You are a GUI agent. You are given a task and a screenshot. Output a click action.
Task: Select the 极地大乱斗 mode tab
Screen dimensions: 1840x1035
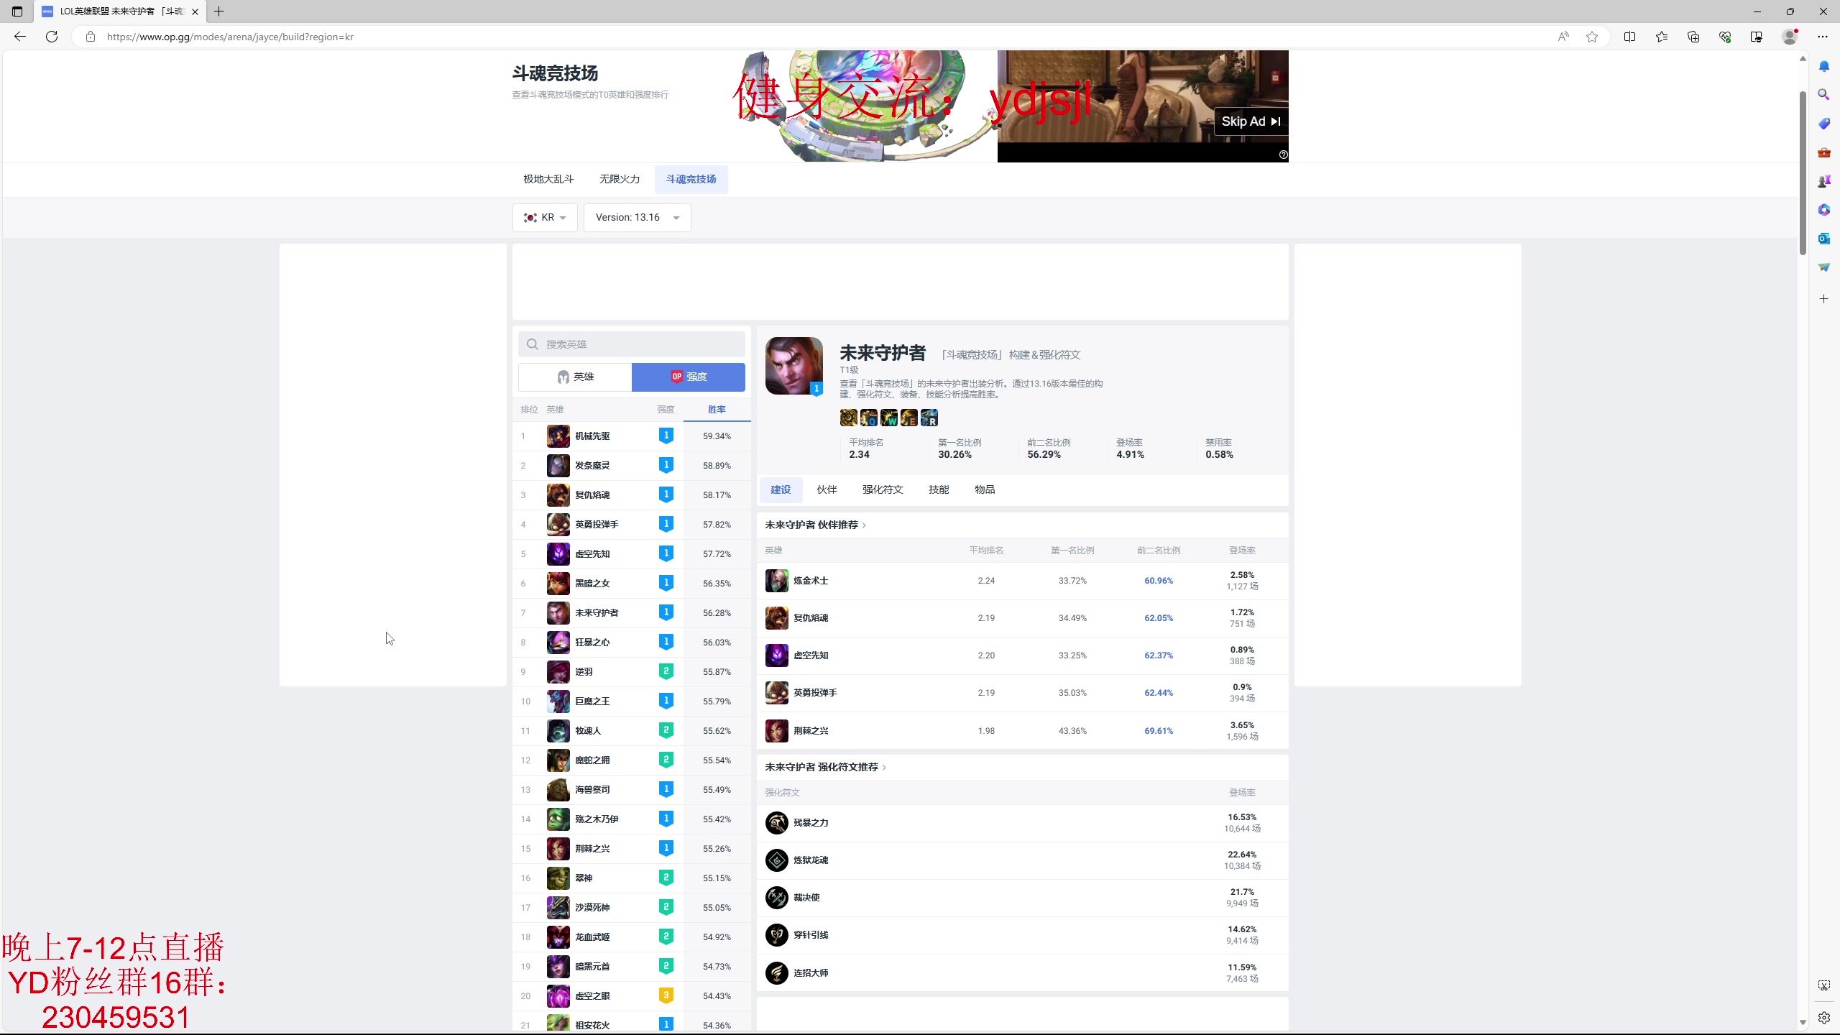point(548,180)
